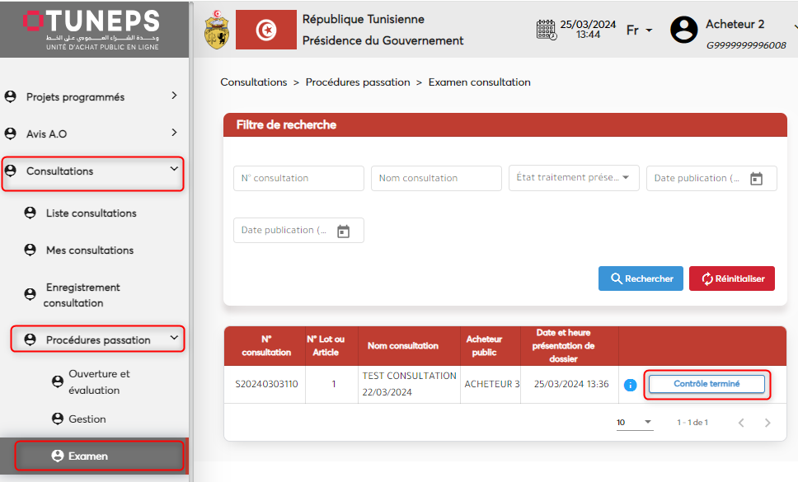Screen dimensions: 798x482
Task: Click the TUNEPS logo
Action: click(92, 30)
